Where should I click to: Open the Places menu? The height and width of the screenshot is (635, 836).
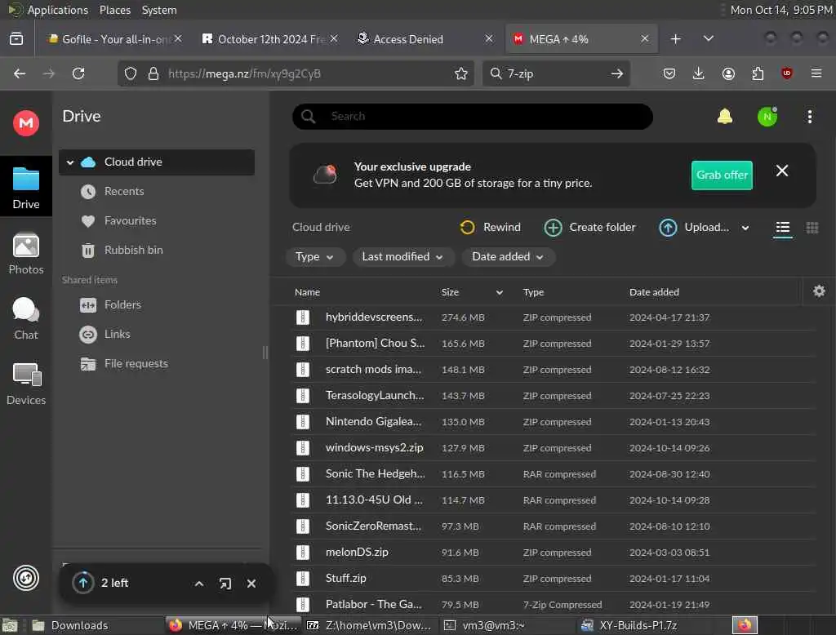114,10
